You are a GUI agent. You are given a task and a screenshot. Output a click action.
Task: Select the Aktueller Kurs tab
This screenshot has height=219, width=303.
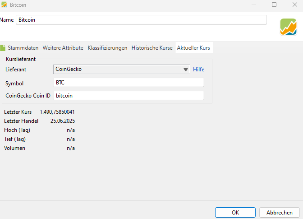193,48
